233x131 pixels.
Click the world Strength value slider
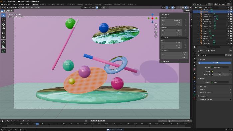pos(221,74)
